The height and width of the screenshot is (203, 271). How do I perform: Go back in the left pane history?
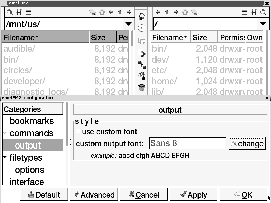click(x=111, y=12)
